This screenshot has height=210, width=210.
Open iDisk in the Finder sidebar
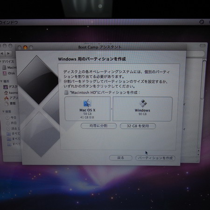(9, 73)
